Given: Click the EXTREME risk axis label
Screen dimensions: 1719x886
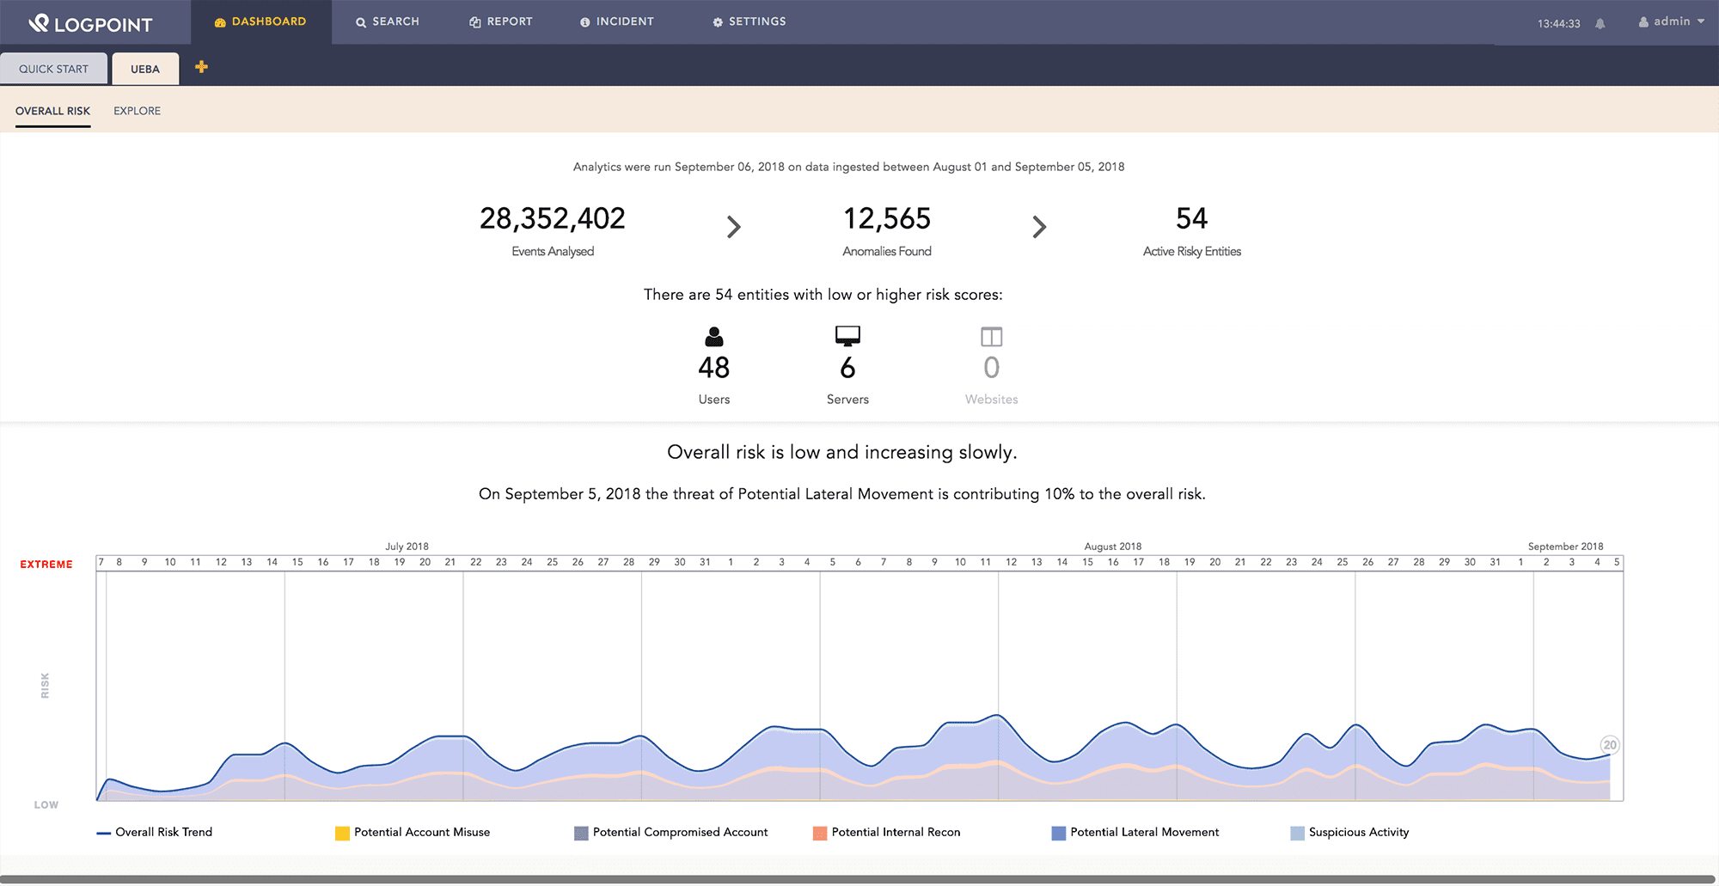Looking at the screenshot, I should click(46, 565).
